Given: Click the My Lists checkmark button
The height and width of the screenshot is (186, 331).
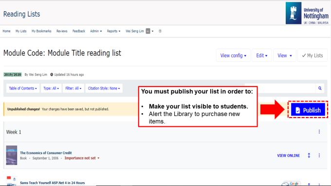Looking at the screenshot, I should pyautogui.click(x=313, y=55).
